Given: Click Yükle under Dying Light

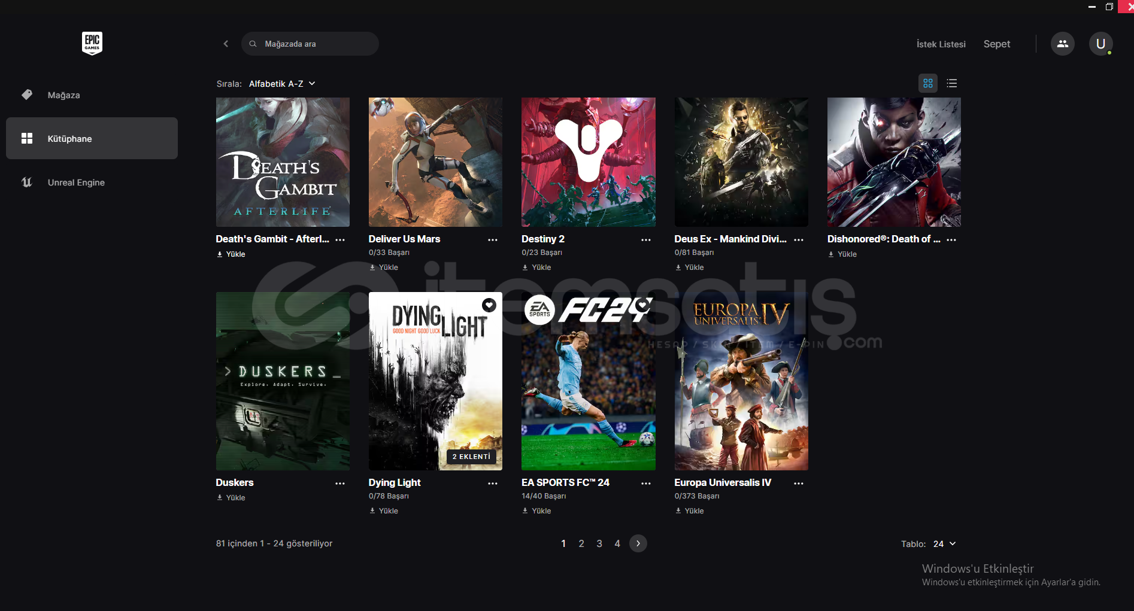Looking at the screenshot, I should [384, 511].
